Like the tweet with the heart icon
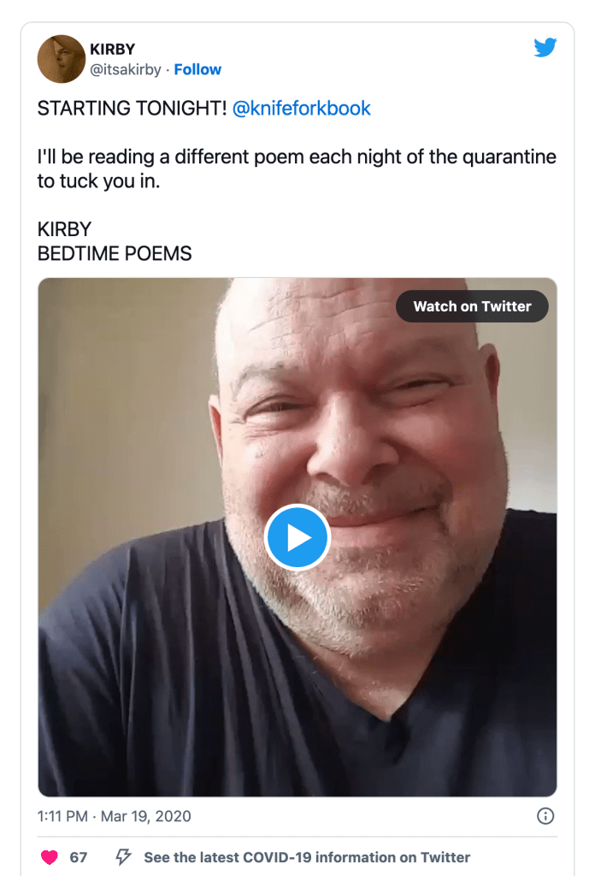This screenshot has height=876, width=589. pos(50,857)
